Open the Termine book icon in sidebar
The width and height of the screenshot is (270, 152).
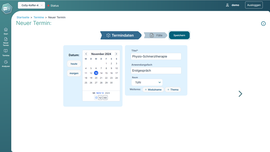coord(6,51)
